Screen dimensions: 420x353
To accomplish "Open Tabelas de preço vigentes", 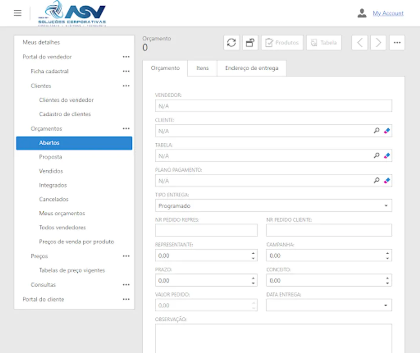I will point(72,270).
